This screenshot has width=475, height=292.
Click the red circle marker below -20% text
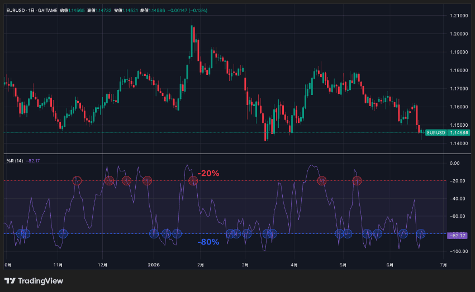(193, 181)
